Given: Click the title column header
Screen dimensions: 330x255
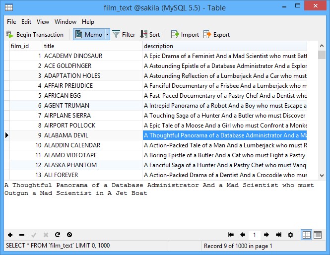Looking at the screenshot, I should point(92,46).
